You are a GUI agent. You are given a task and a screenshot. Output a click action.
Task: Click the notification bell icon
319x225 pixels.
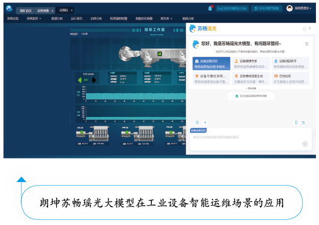point(210,8)
